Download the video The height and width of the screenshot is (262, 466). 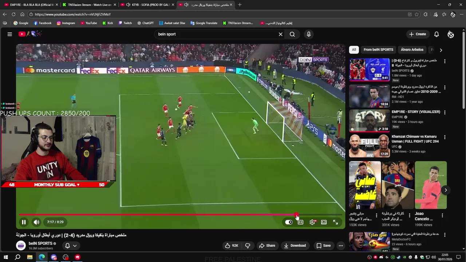coord(295,246)
